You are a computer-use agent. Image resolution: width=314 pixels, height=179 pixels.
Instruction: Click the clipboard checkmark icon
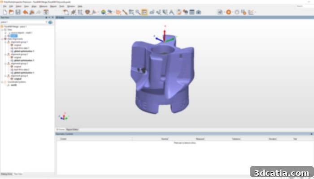click(x=179, y=12)
